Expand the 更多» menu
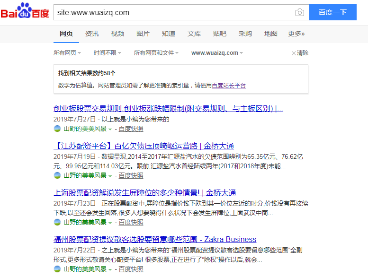The width and height of the screenshot is (368, 277). pyautogui.click(x=296, y=34)
